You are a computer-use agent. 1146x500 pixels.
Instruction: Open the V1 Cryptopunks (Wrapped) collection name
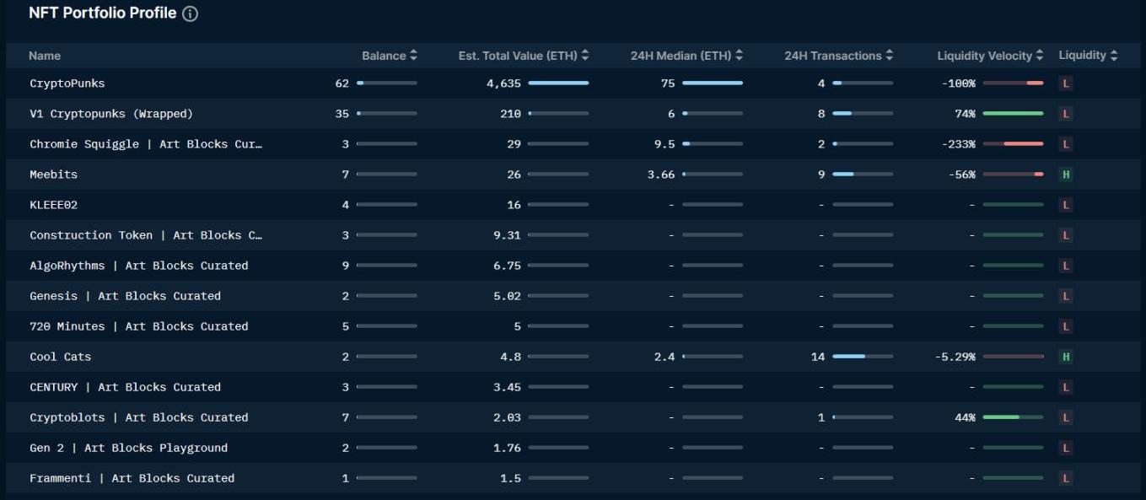[111, 114]
